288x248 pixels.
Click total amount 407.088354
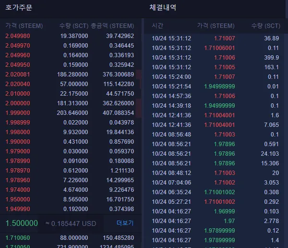tap(118, 113)
